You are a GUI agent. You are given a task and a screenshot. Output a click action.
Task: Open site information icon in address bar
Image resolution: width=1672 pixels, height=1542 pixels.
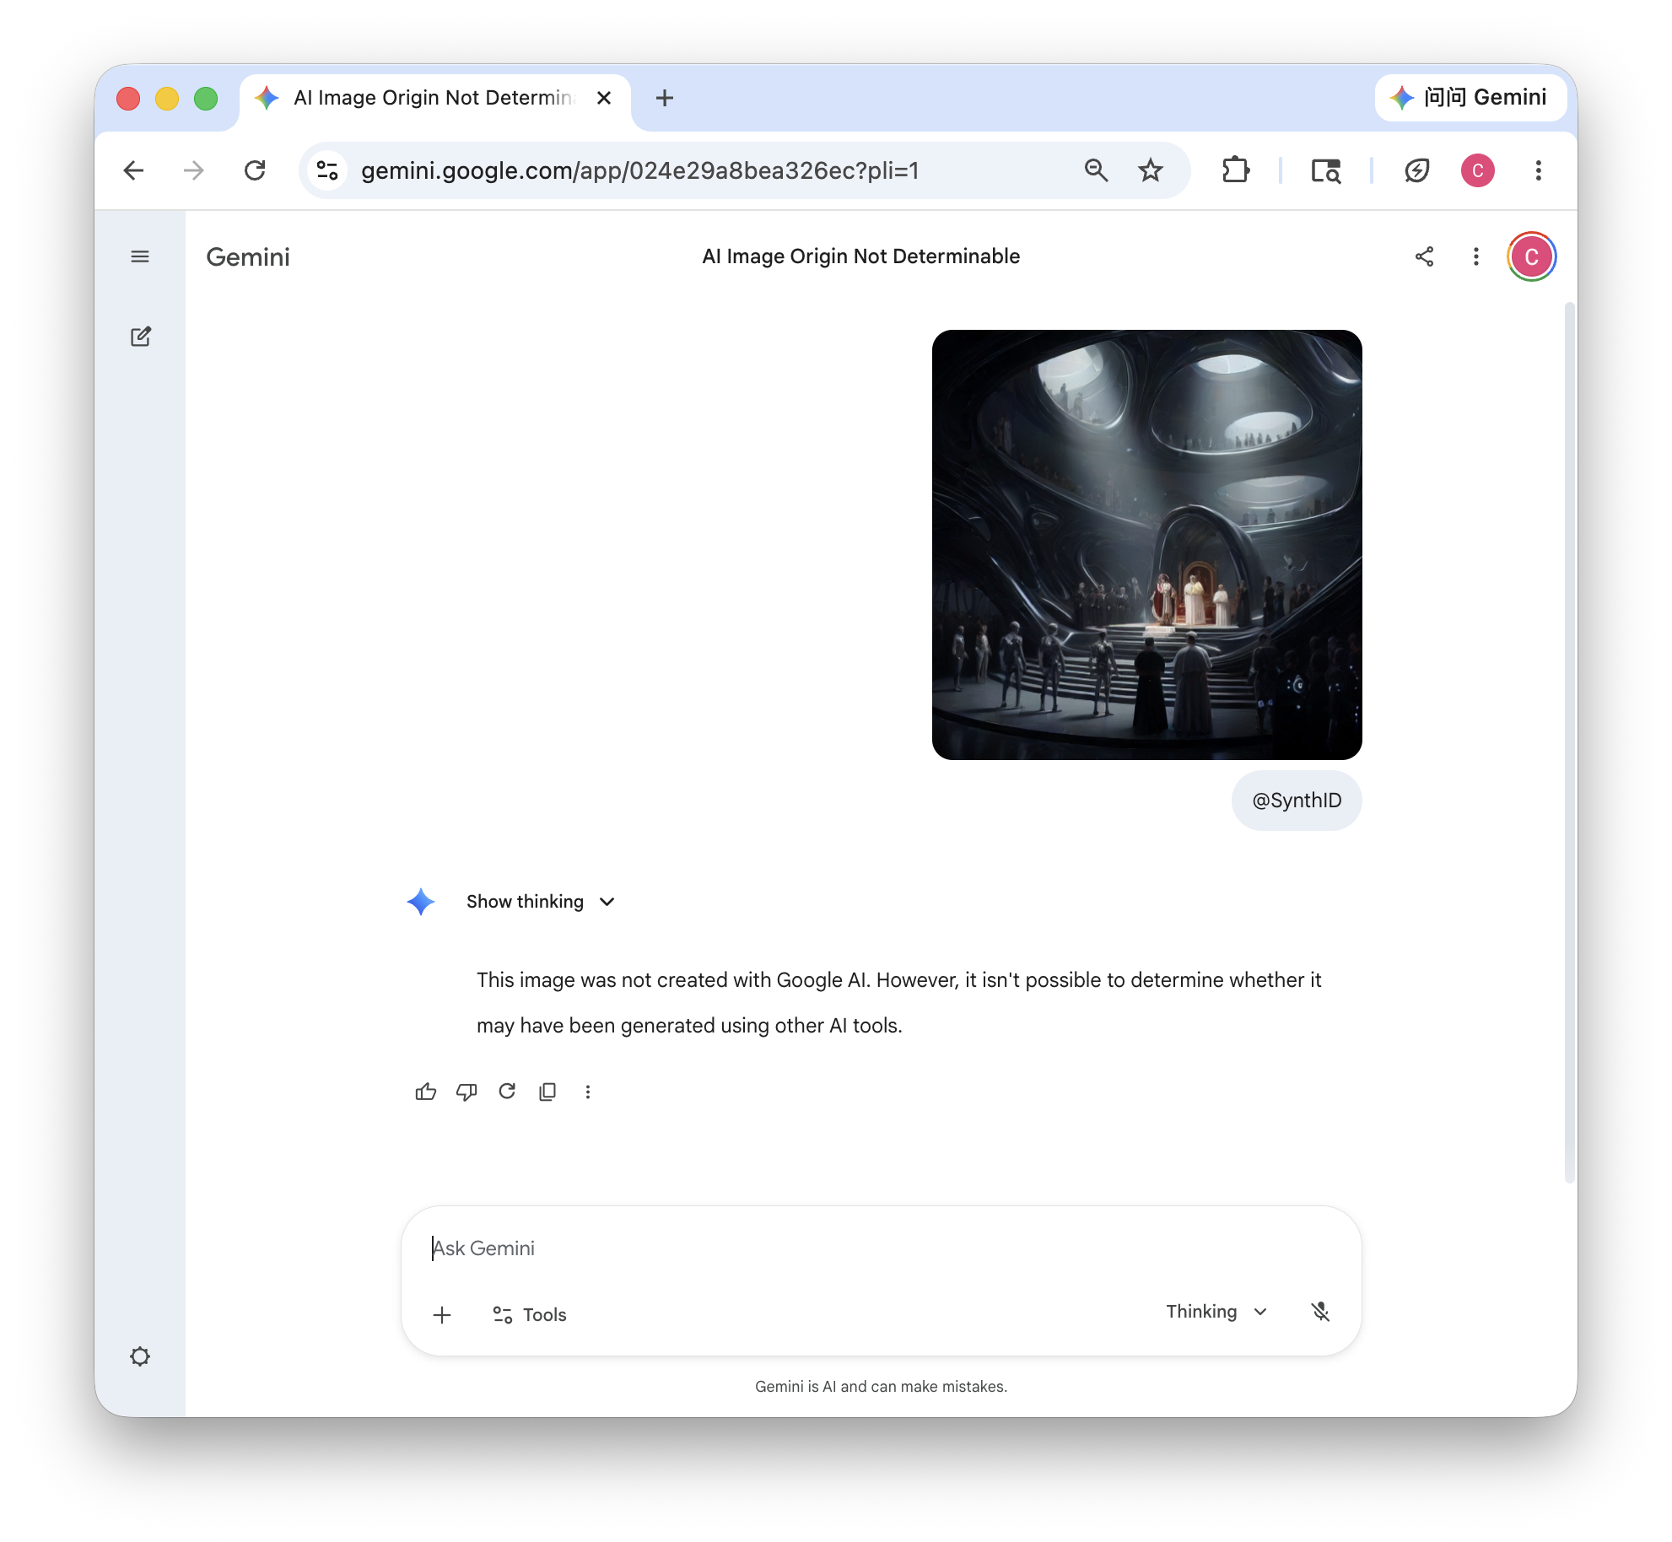(x=327, y=170)
